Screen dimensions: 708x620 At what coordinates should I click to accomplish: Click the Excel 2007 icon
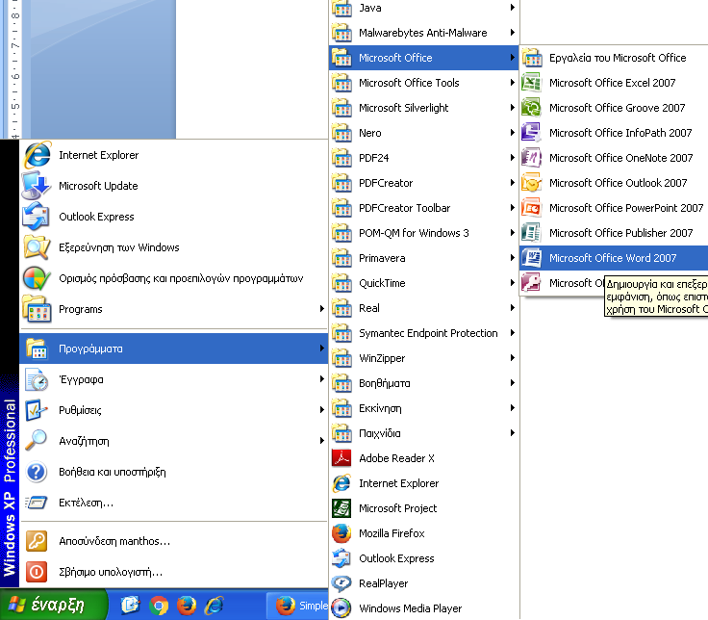531,83
